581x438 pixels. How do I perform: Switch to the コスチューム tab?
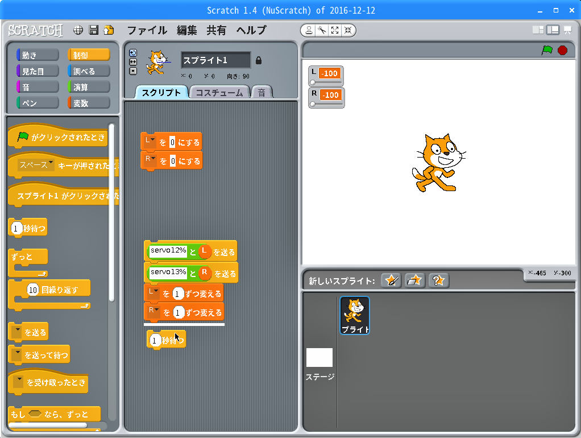click(x=219, y=92)
